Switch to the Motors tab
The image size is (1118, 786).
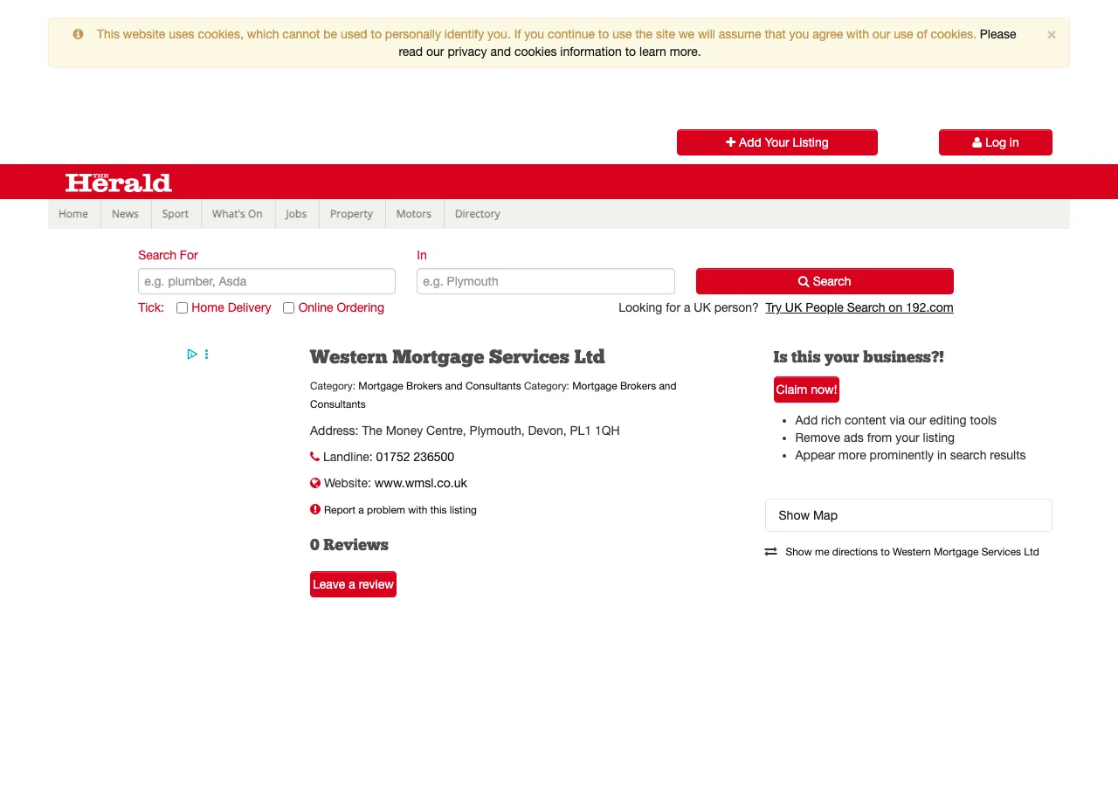(413, 214)
